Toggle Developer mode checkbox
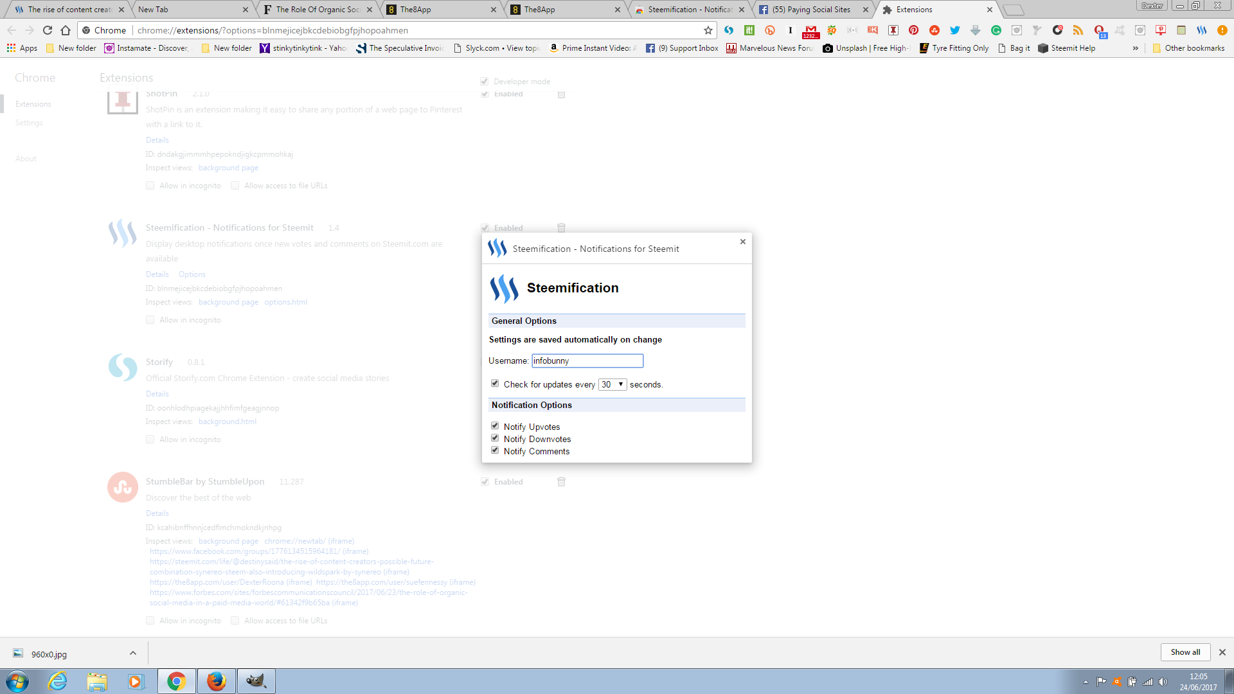Image resolution: width=1234 pixels, height=694 pixels. click(x=485, y=81)
